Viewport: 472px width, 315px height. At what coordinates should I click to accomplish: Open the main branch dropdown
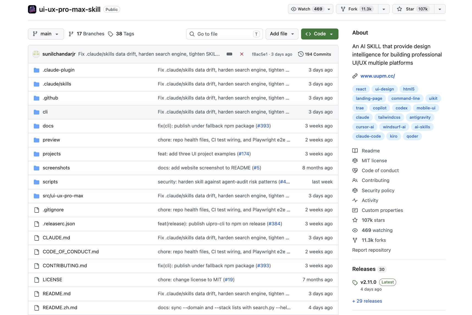click(x=46, y=34)
